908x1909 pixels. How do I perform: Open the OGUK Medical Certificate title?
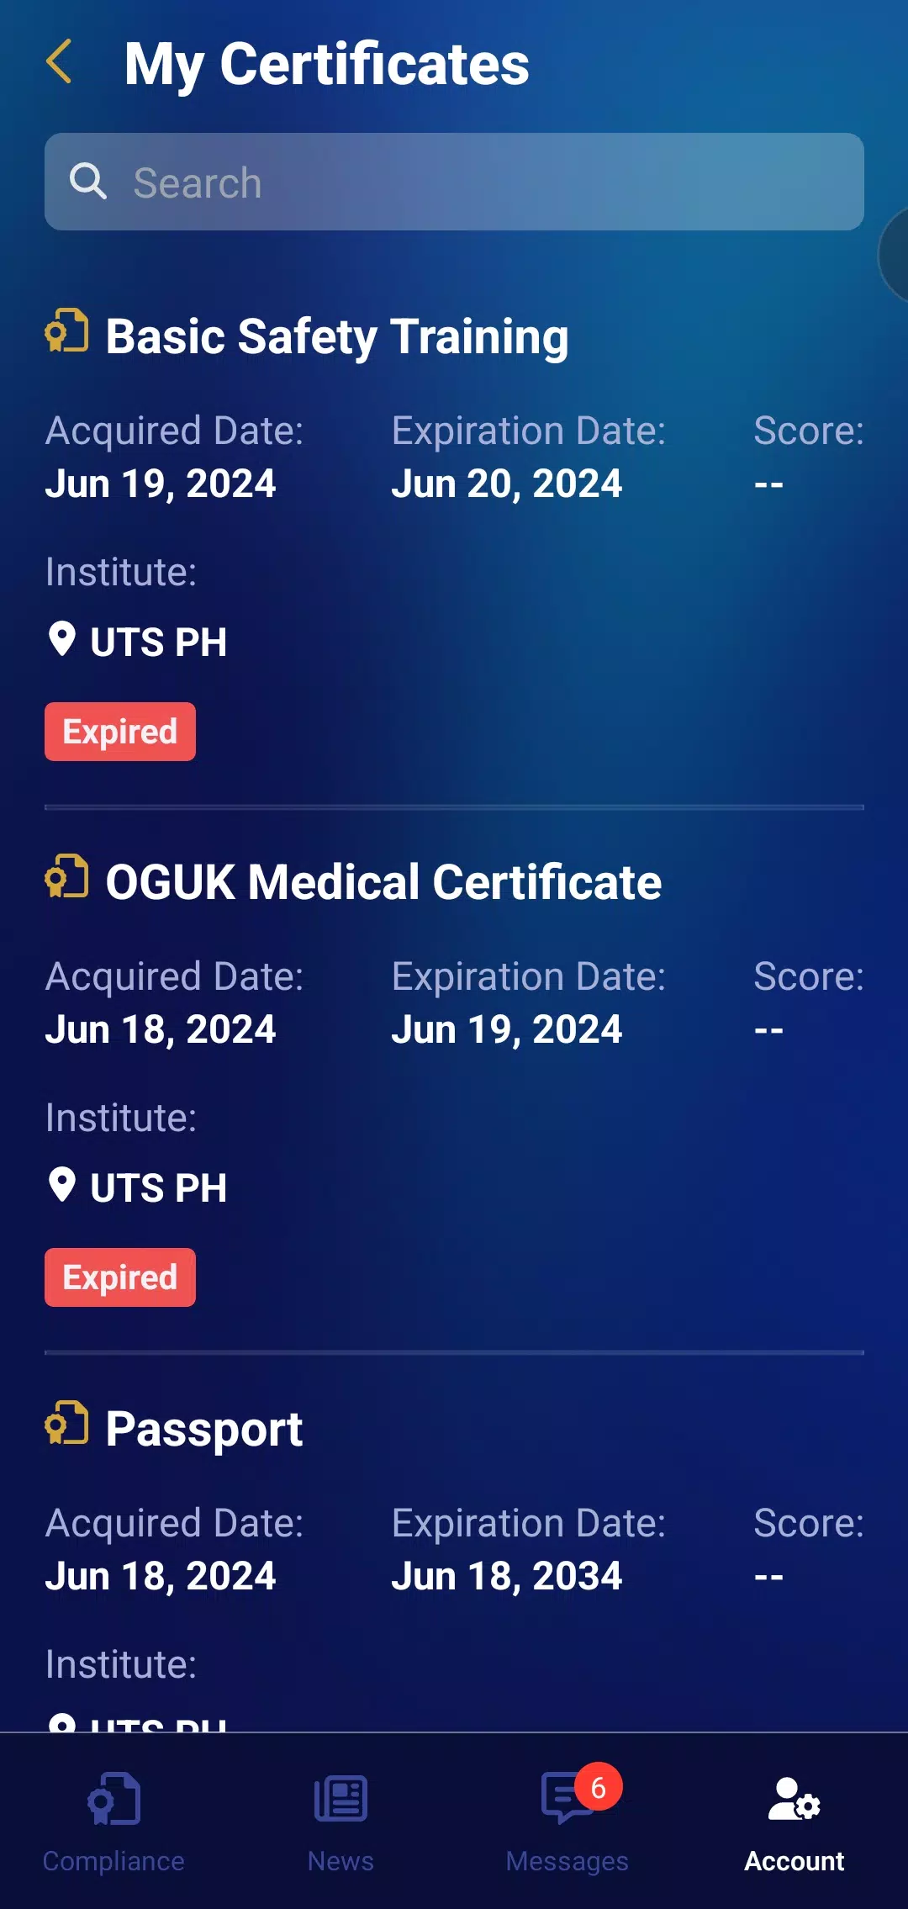[383, 882]
